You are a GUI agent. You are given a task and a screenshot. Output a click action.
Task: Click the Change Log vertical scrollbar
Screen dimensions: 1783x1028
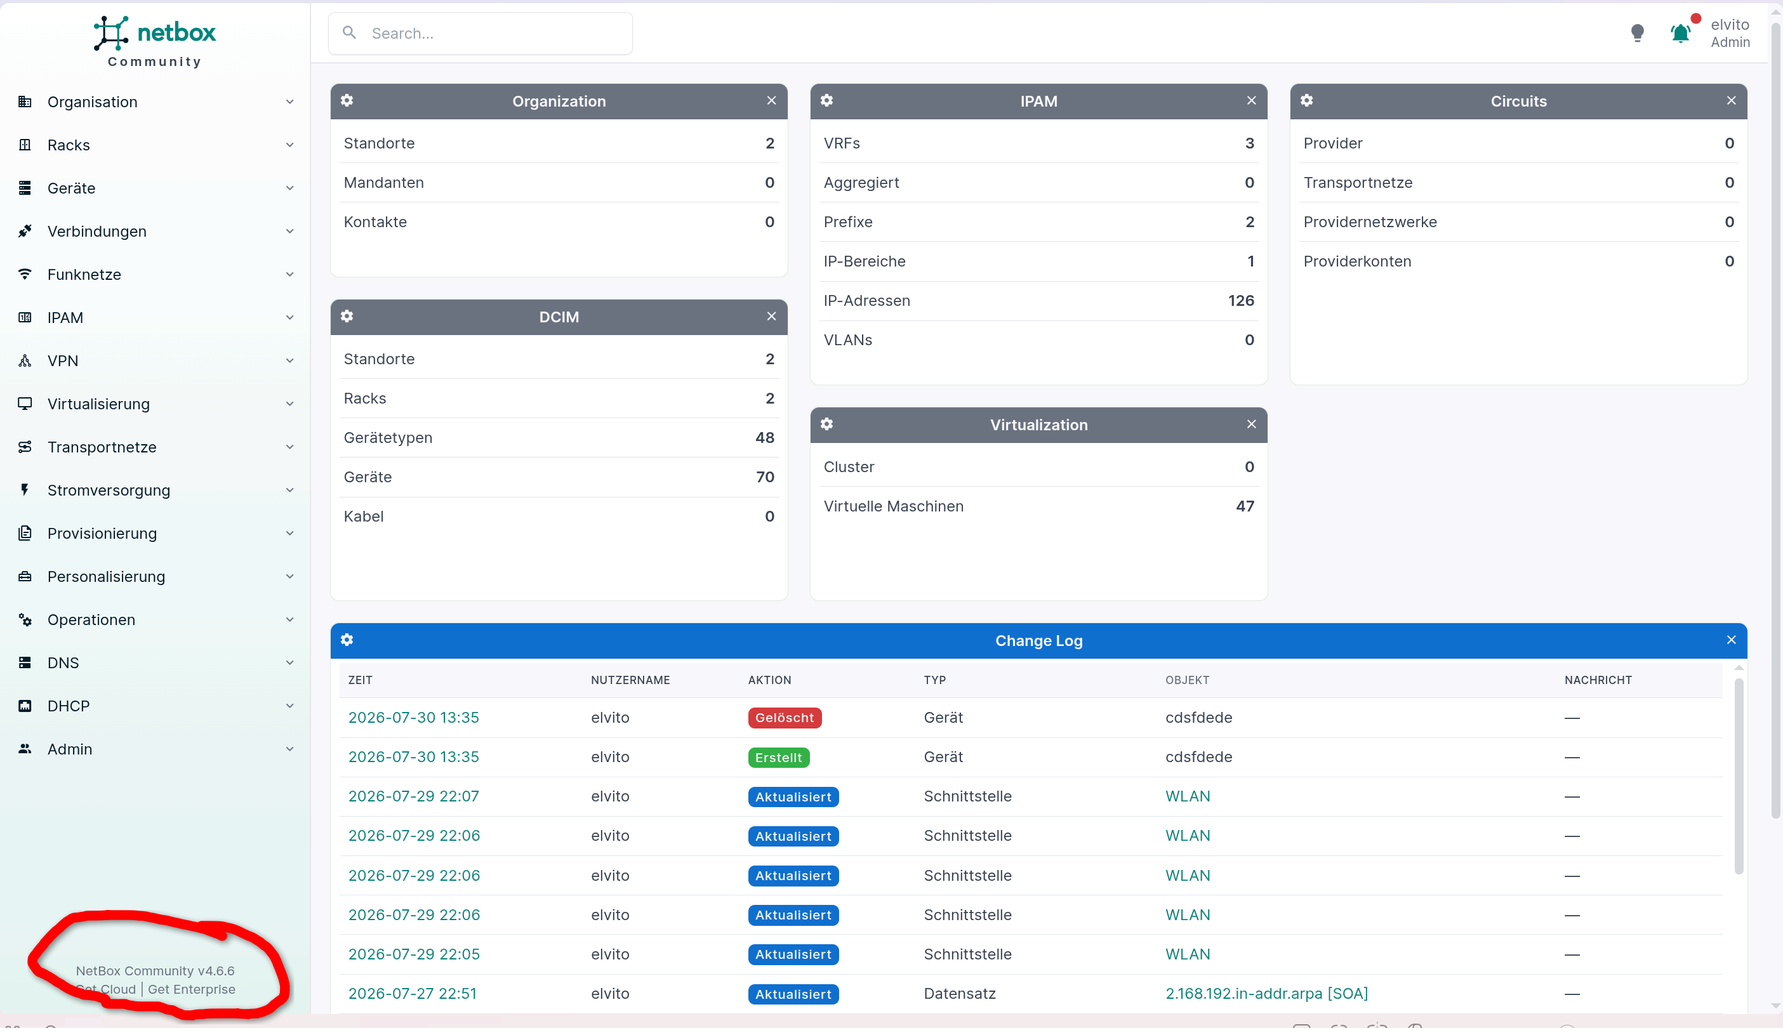pyautogui.click(x=1739, y=776)
